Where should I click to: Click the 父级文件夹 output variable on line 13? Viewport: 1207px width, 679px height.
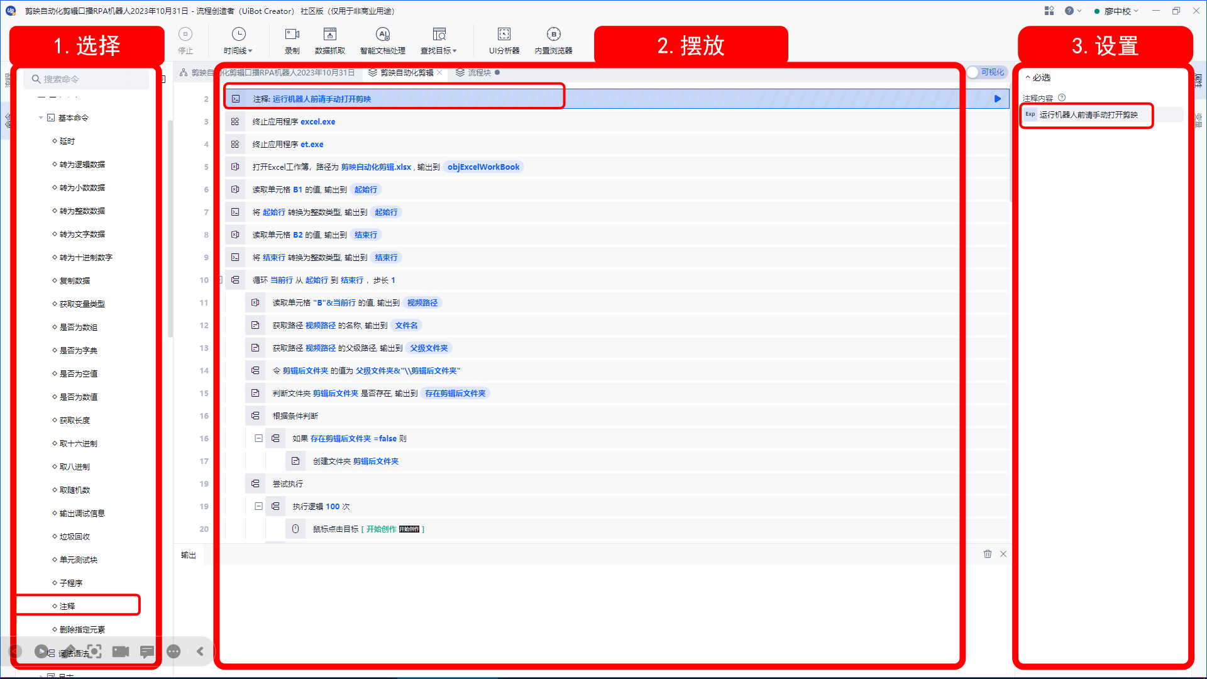[x=429, y=348]
